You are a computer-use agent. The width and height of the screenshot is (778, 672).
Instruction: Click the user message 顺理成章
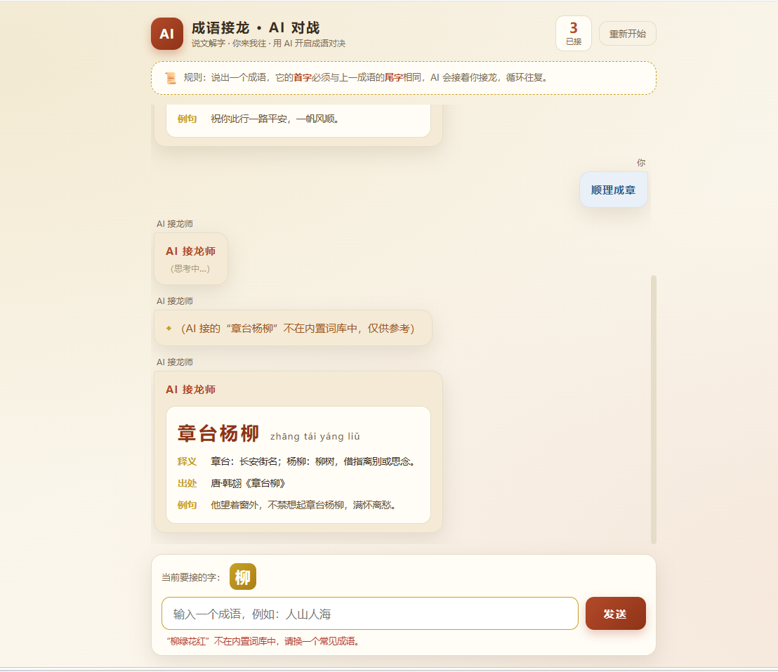[613, 190]
